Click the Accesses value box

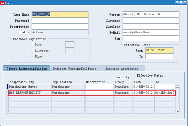[70, 50]
